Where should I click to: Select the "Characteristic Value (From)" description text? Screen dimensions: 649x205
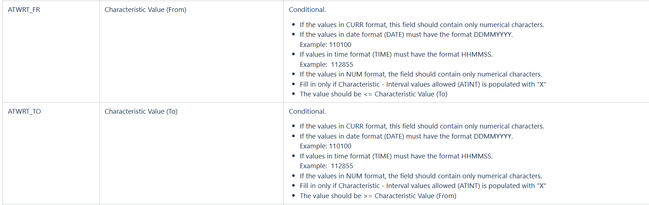pyautogui.click(x=145, y=10)
